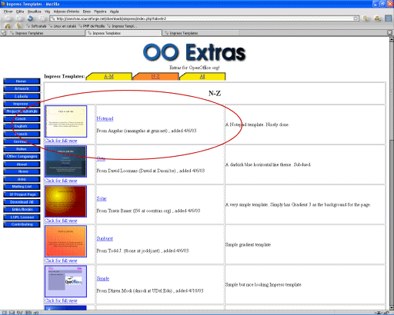
Task: Click the vertical scrollbar up arrow
Action: click(392, 39)
